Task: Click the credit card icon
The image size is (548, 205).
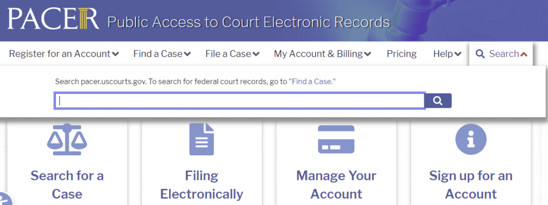Action: click(336, 139)
